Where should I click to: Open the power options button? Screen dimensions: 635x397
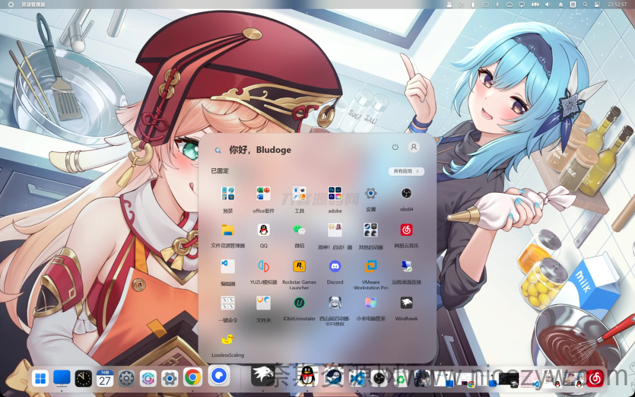(395, 147)
